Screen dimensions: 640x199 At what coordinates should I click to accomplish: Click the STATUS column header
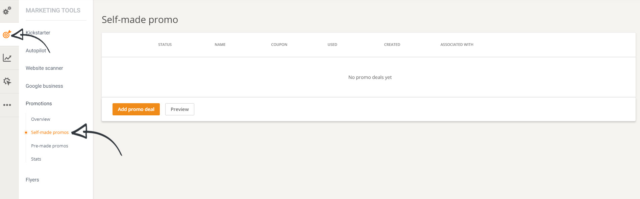165,45
